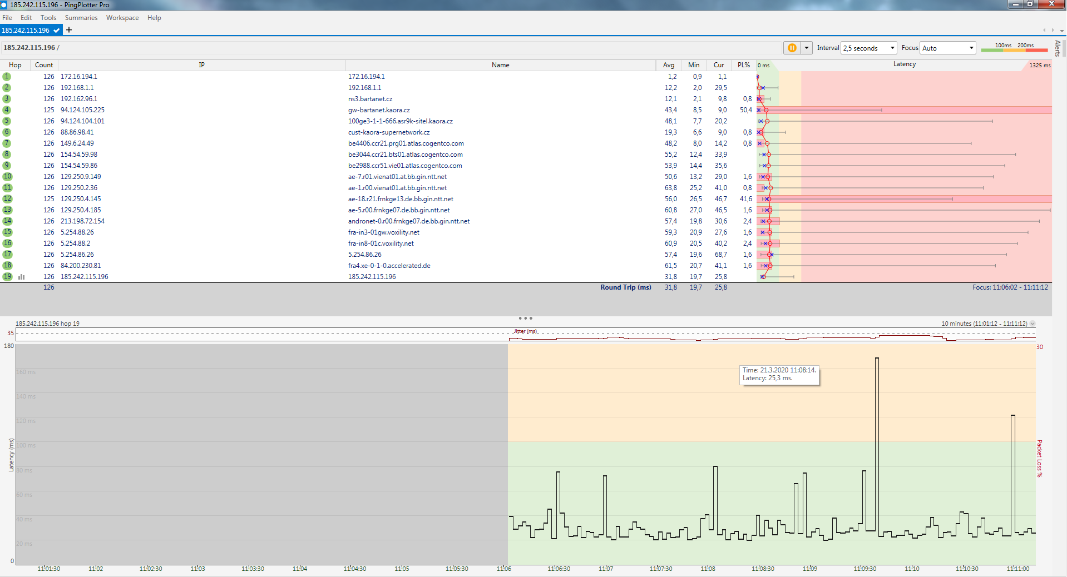Open the Summaries menu
1067x577 pixels.
click(x=81, y=18)
